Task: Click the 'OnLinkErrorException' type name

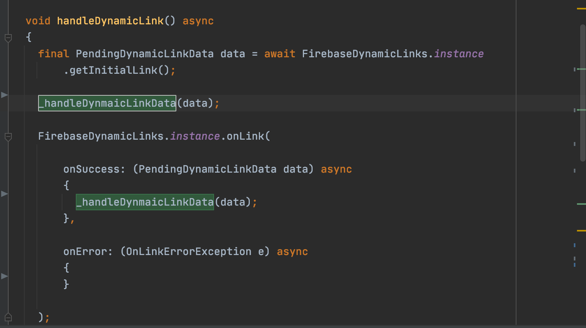Action: [x=189, y=251]
